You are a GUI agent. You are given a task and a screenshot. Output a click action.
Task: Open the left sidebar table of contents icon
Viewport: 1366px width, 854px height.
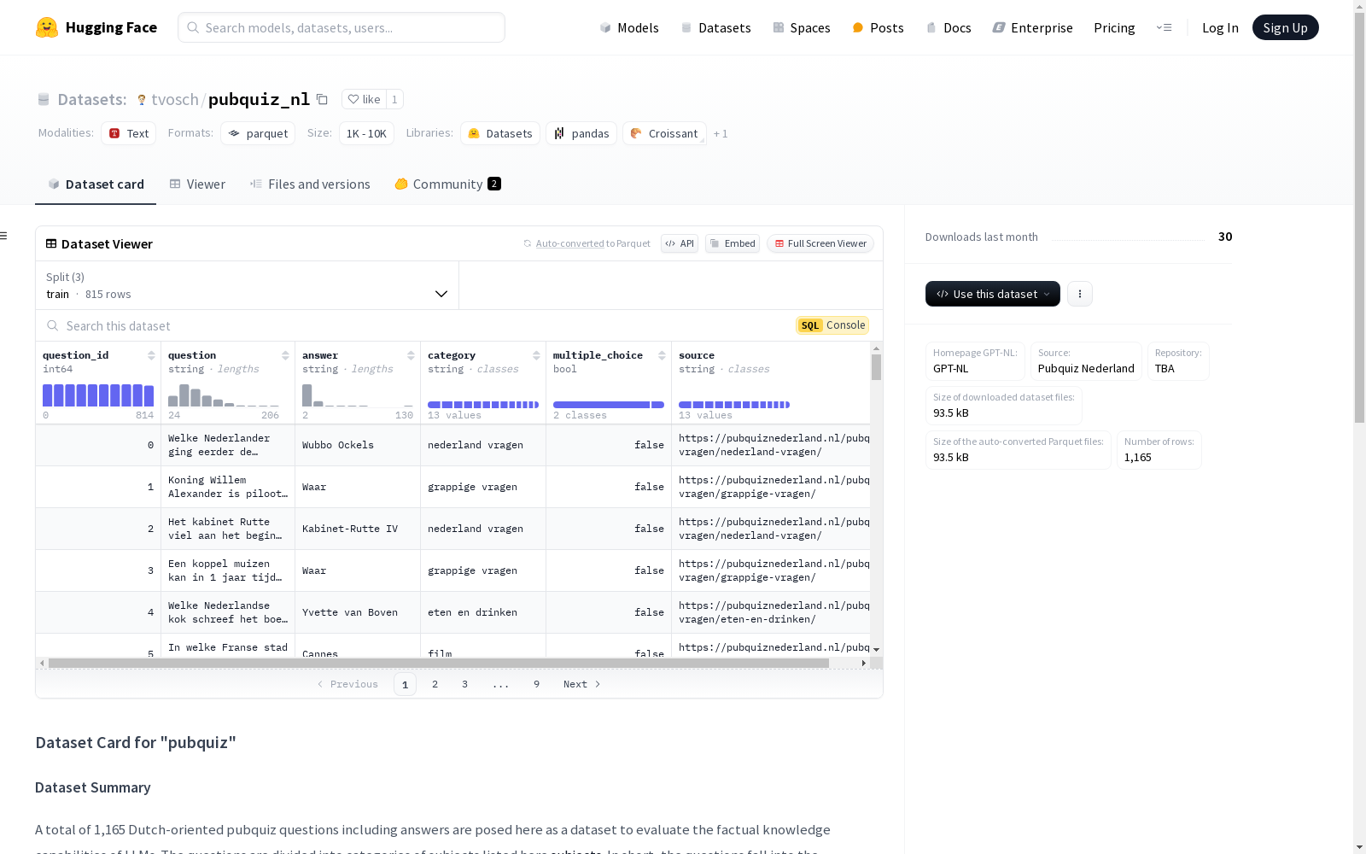[3, 236]
